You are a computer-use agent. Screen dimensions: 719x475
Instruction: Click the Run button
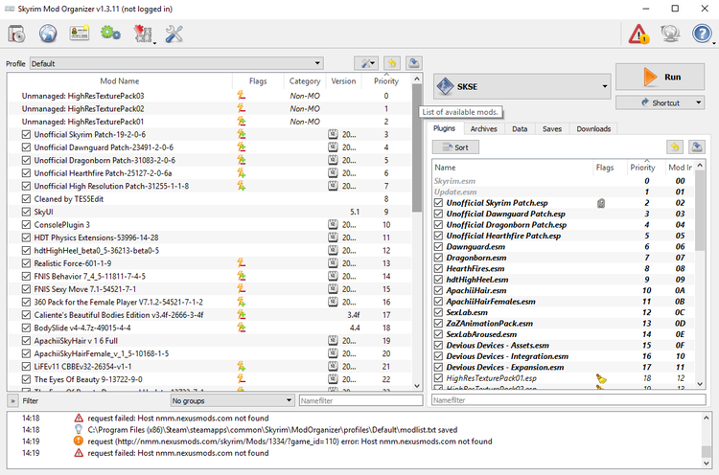[660, 77]
